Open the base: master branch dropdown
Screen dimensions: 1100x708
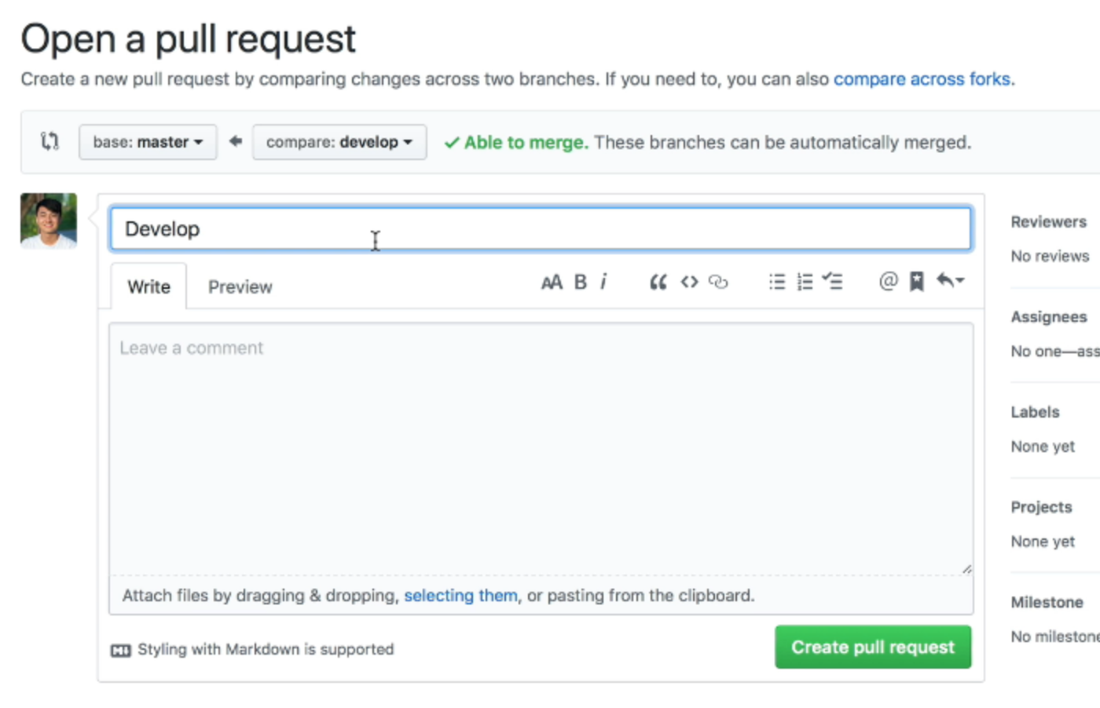click(x=148, y=142)
